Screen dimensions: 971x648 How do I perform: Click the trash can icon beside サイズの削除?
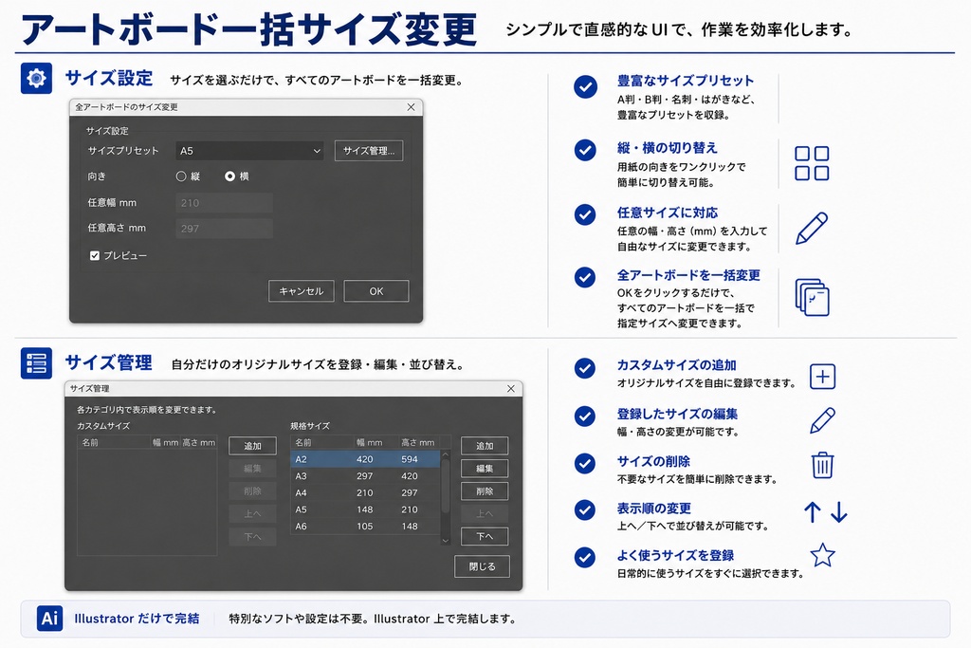click(x=822, y=465)
